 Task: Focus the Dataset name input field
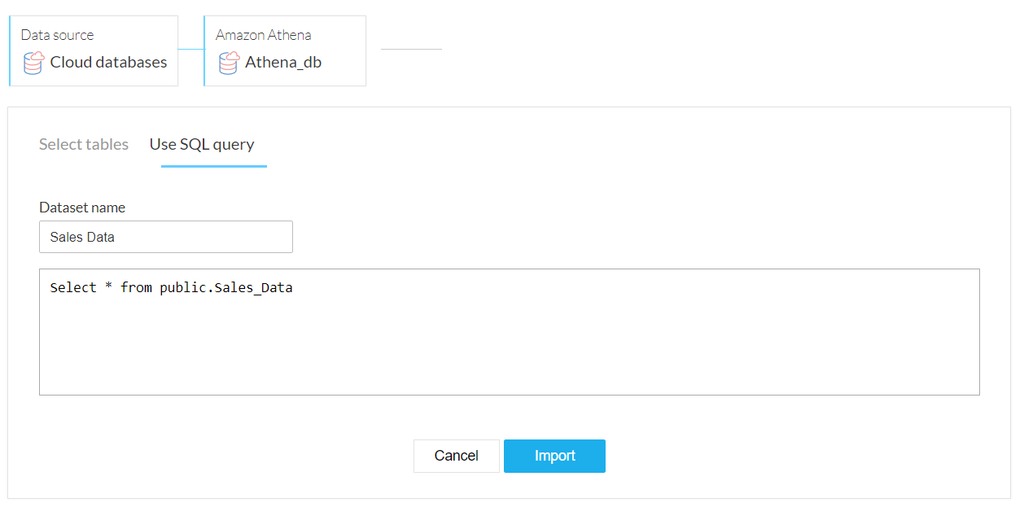pos(166,237)
